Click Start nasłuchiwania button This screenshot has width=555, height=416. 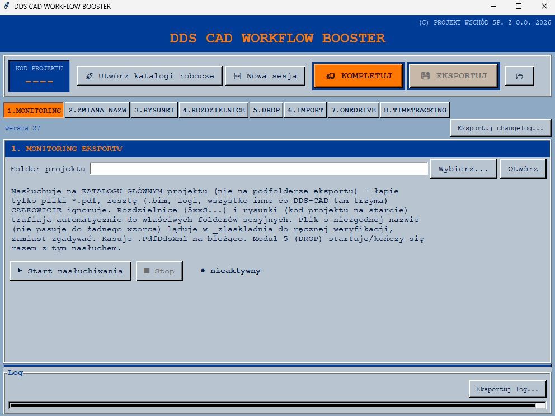click(x=70, y=271)
